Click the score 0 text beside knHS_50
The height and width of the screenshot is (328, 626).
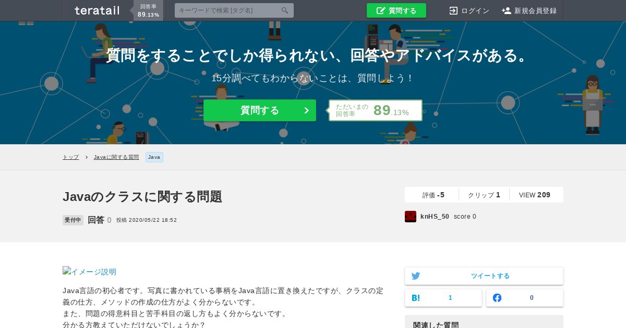click(x=465, y=217)
